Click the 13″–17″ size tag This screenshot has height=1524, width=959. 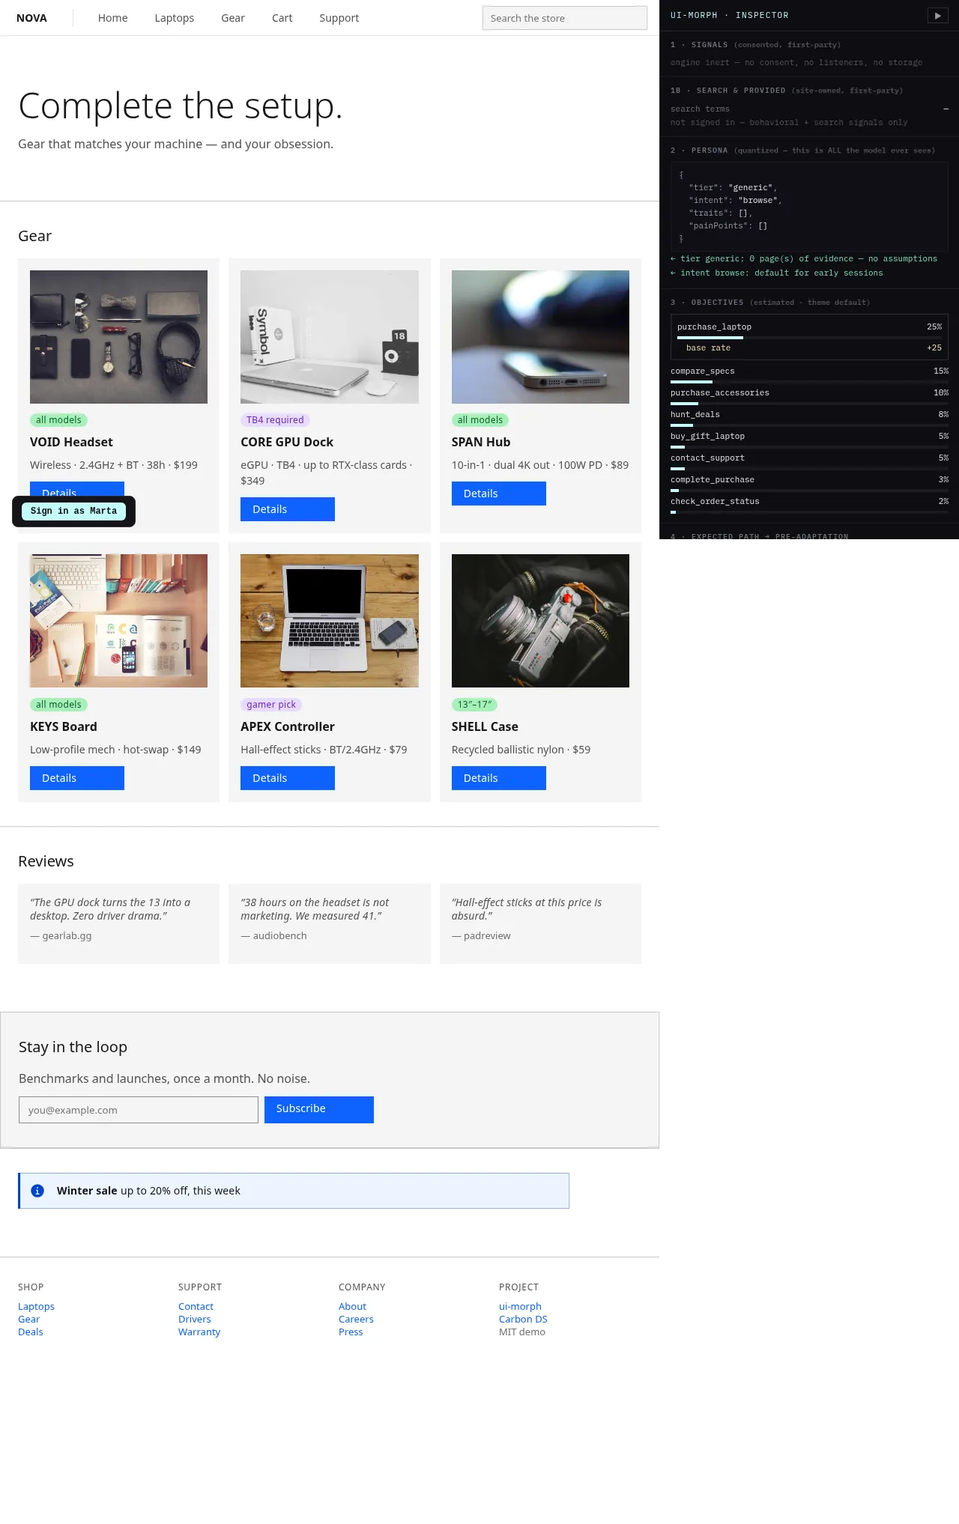474,705
